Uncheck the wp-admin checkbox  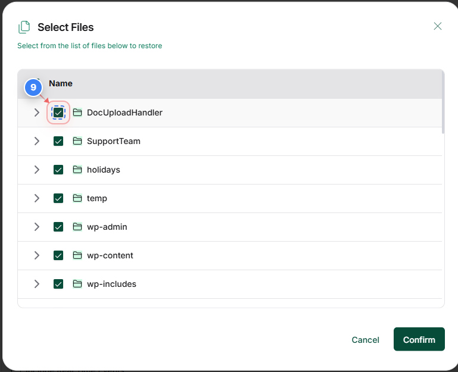click(x=58, y=227)
